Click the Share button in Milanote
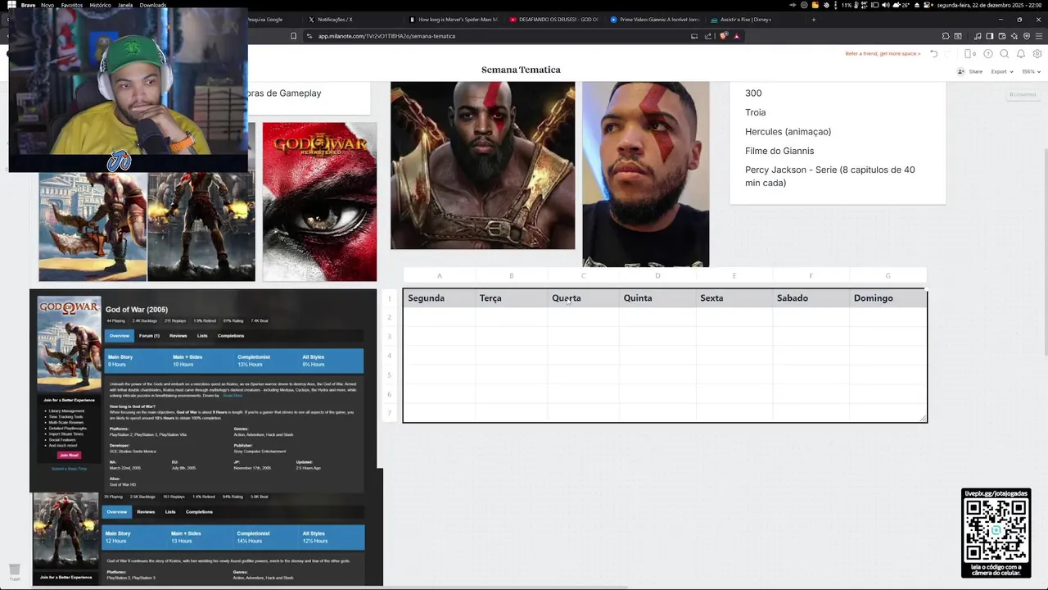1048x590 pixels. coord(969,72)
